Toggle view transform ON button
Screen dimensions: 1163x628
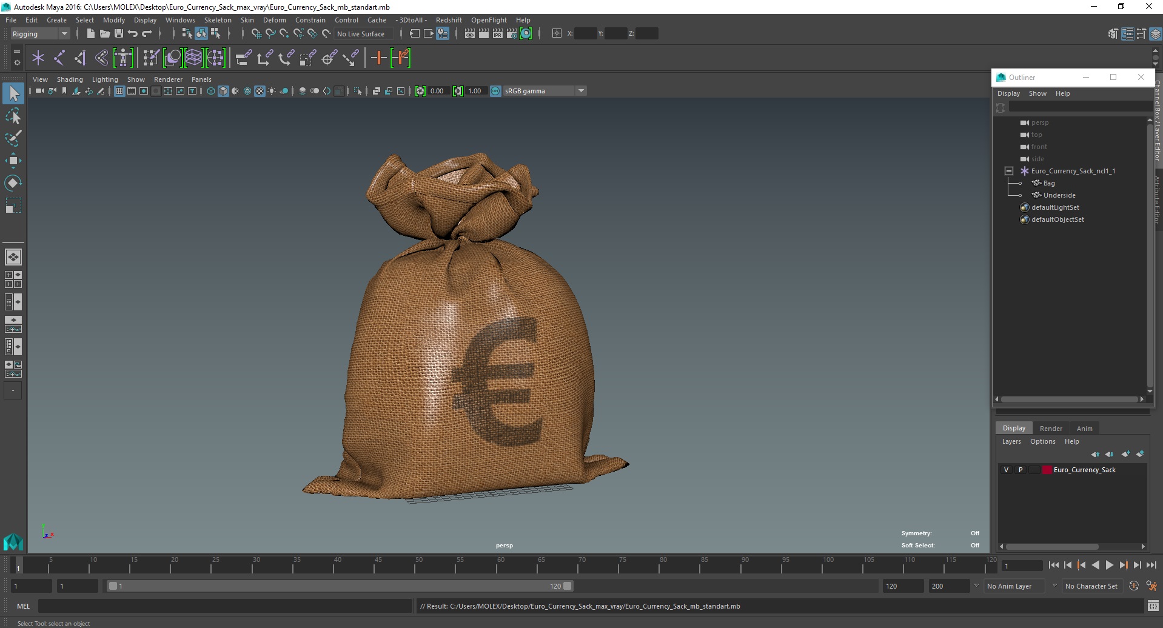495,91
